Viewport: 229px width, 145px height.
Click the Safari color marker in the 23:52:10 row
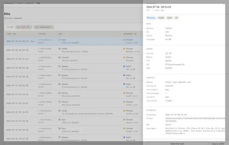[x=124, y=75]
